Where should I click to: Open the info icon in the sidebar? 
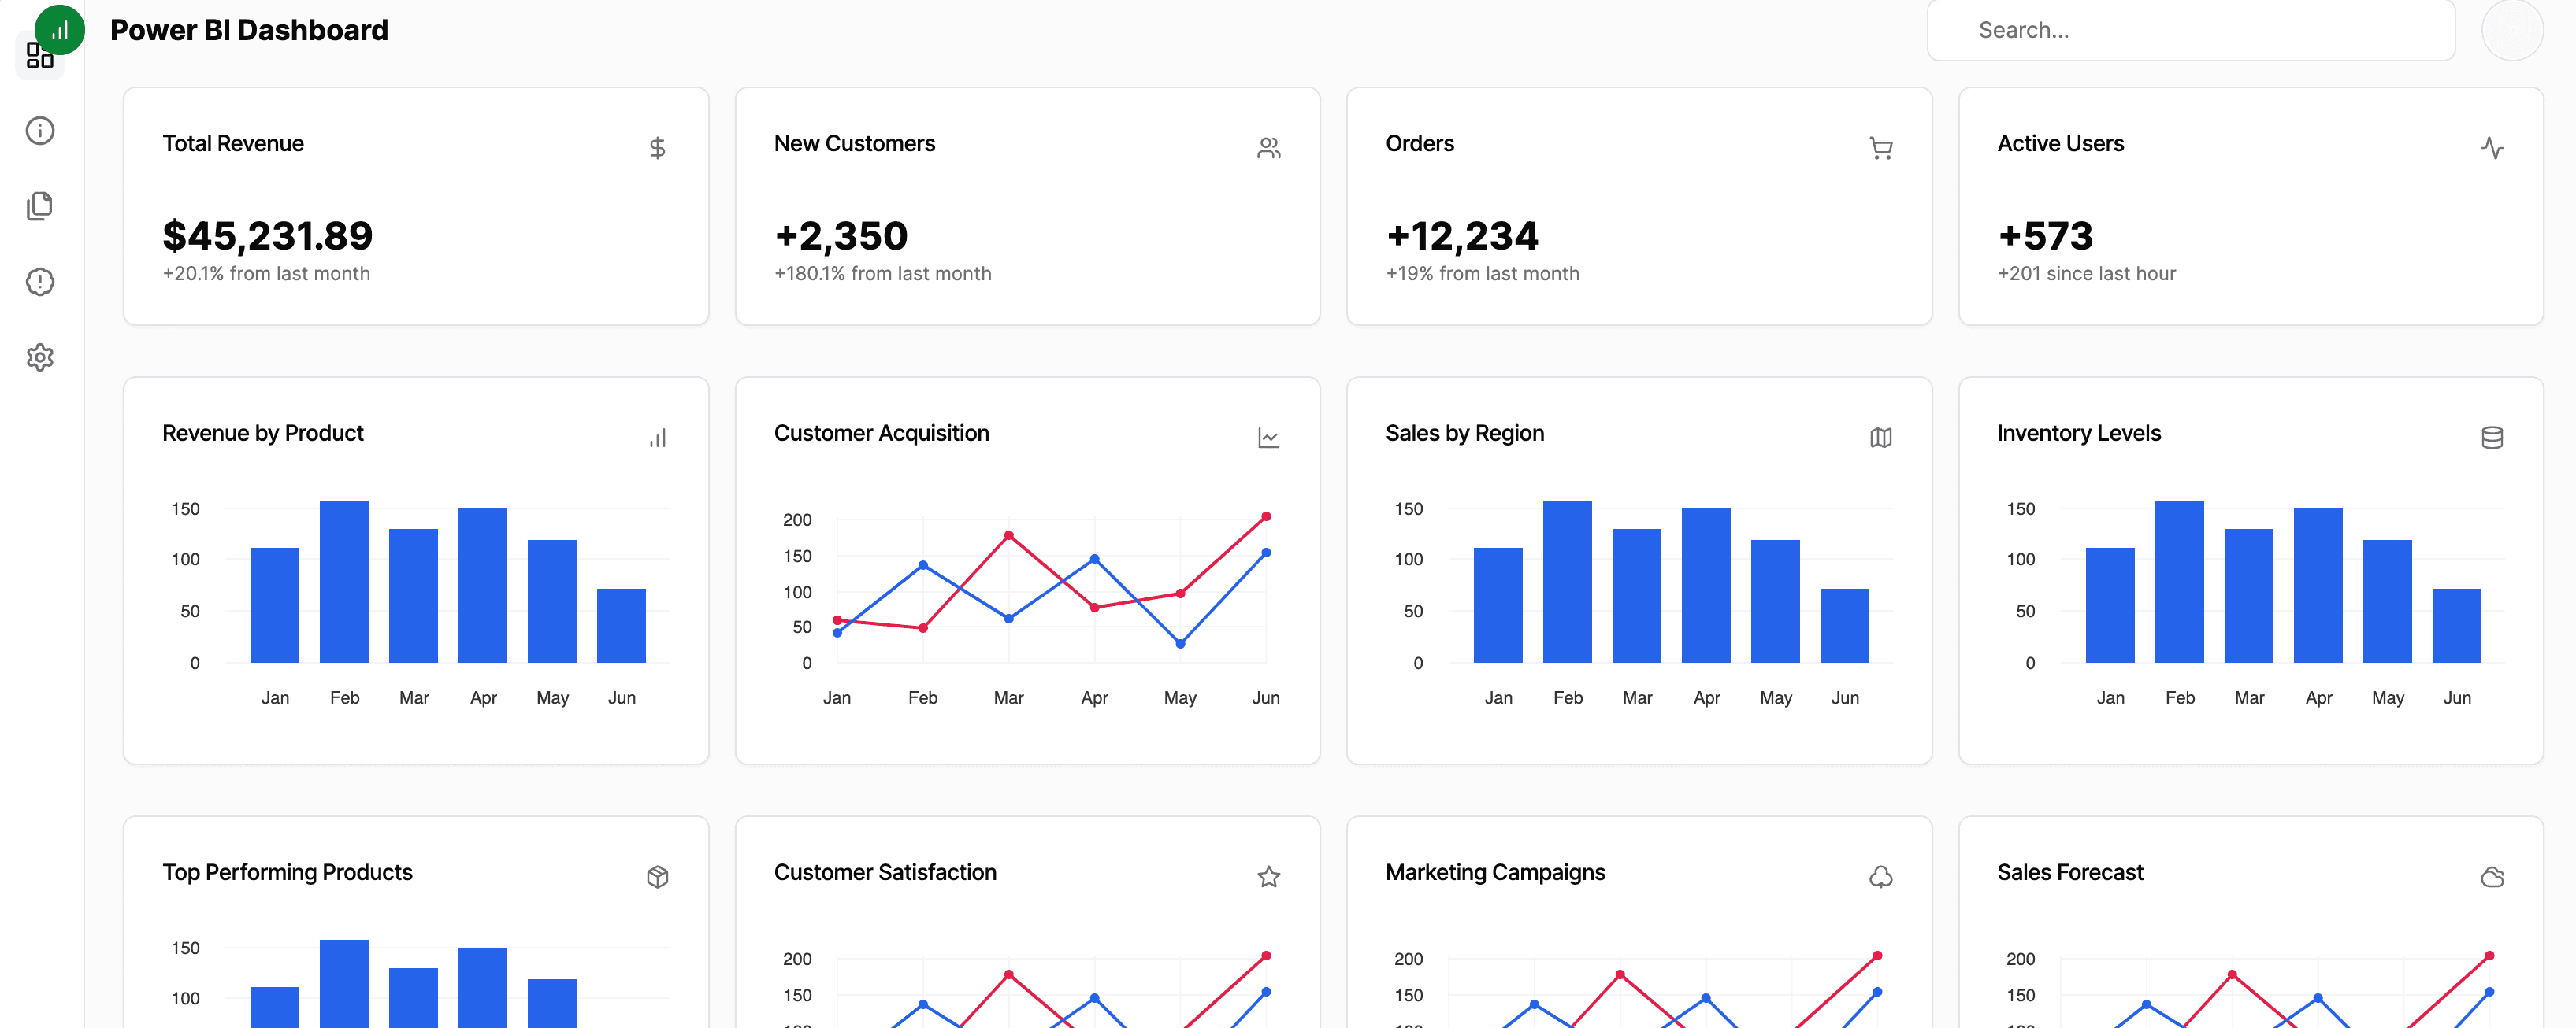tap(40, 131)
